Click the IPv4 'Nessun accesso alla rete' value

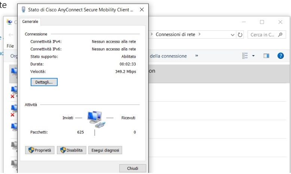coord(114,42)
